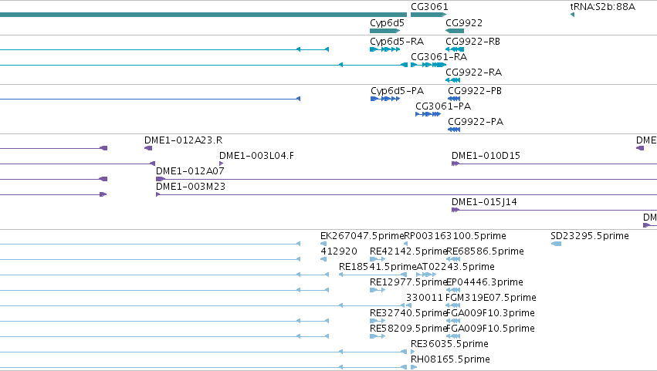Image resolution: width=657 pixels, height=371 pixels.
Task: Select the CG3061-PA protein glyph
Action: (x=428, y=114)
